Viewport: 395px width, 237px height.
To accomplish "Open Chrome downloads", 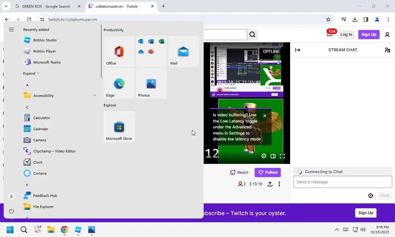I will coord(355,19).
